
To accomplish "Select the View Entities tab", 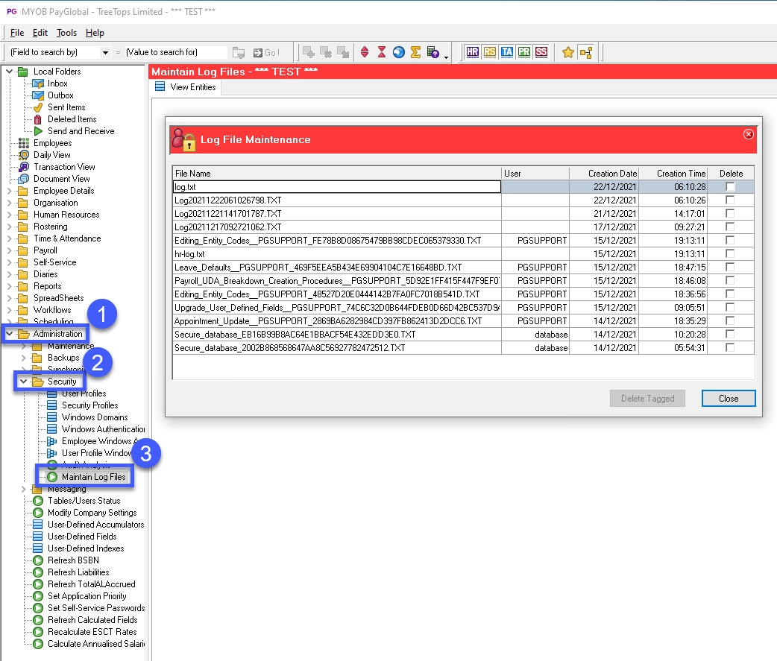I will (192, 87).
